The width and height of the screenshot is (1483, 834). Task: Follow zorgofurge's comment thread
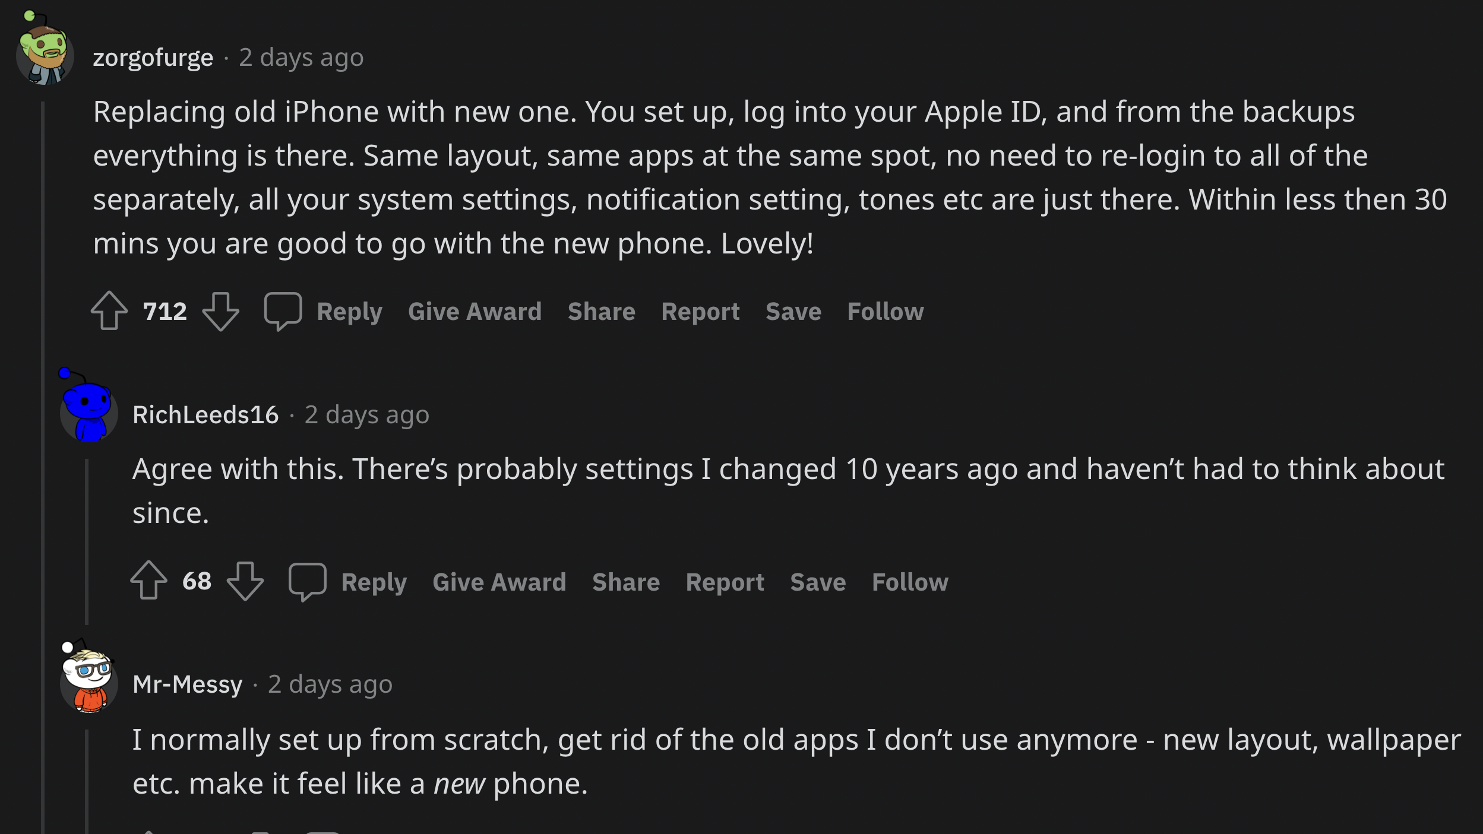[x=885, y=310]
